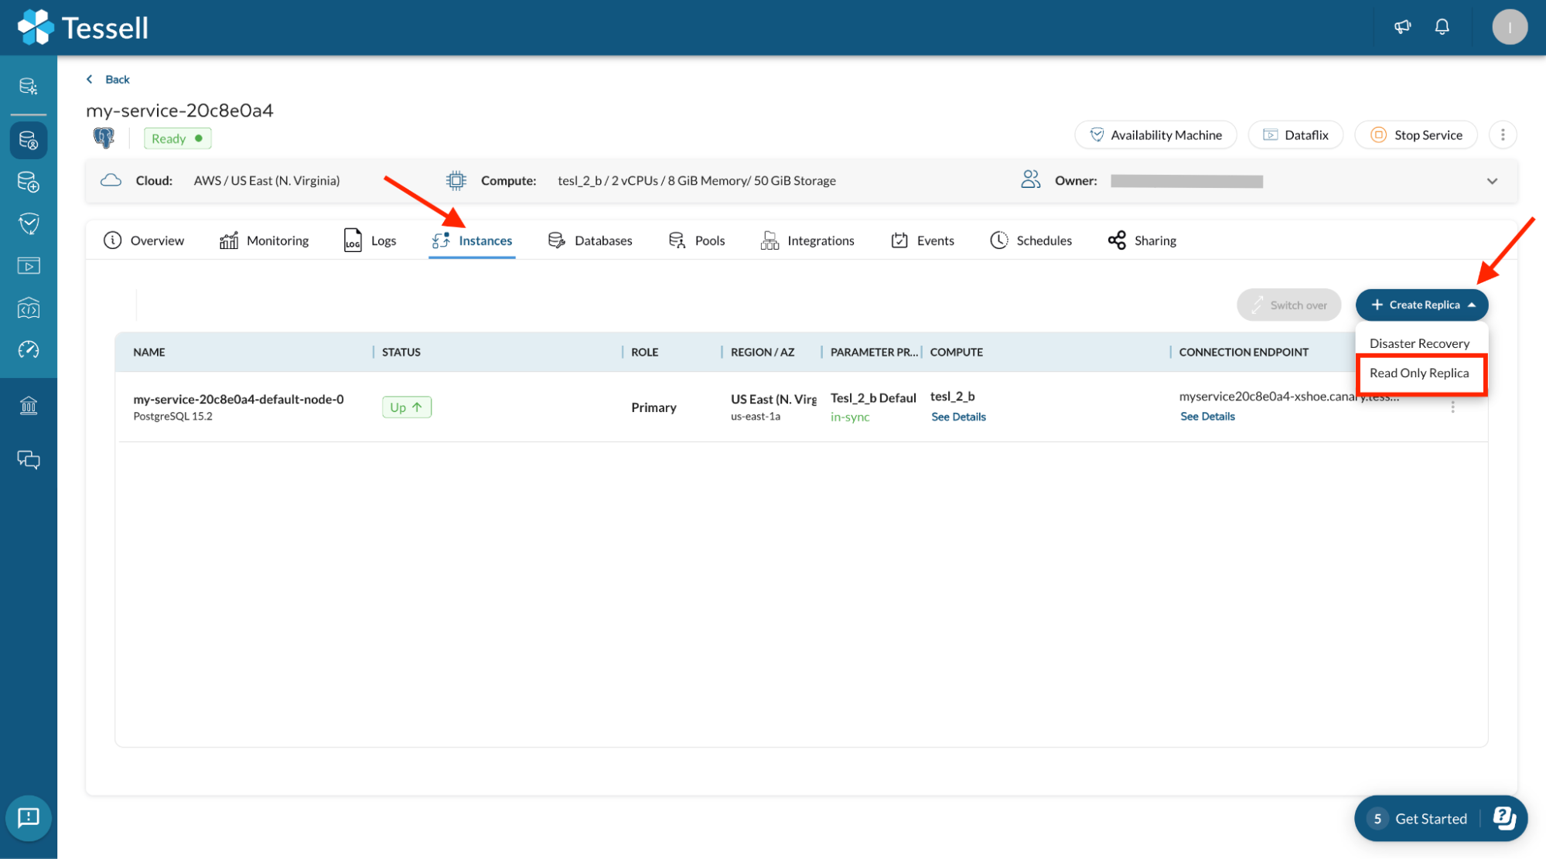Expand the service details chevron
This screenshot has width=1546, height=859.
coord(1492,181)
